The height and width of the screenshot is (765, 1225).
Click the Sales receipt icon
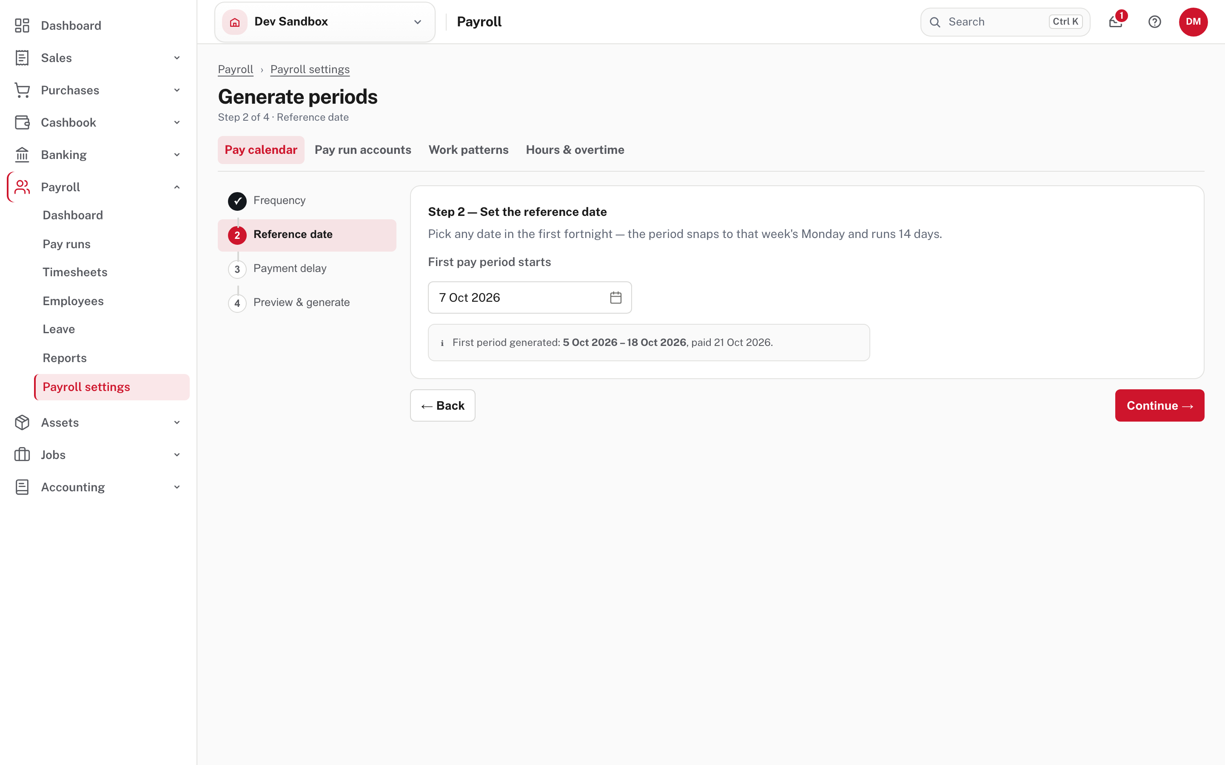pyautogui.click(x=22, y=58)
